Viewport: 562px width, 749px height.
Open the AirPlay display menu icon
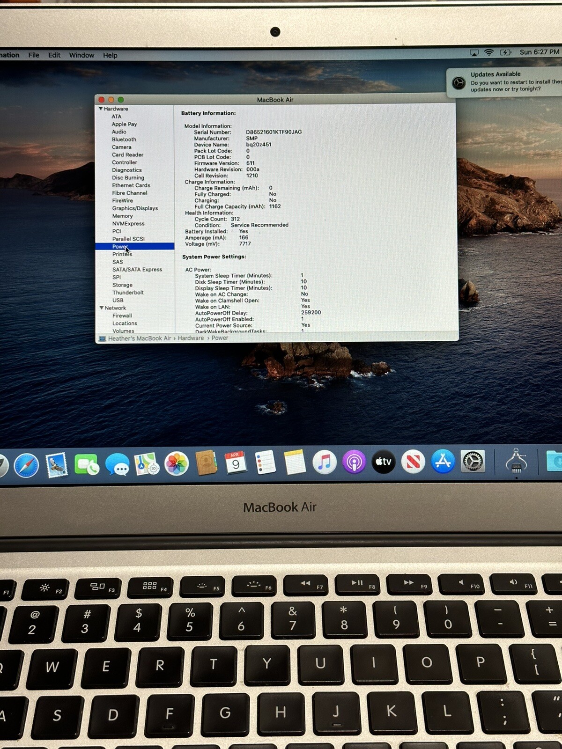pos(474,53)
